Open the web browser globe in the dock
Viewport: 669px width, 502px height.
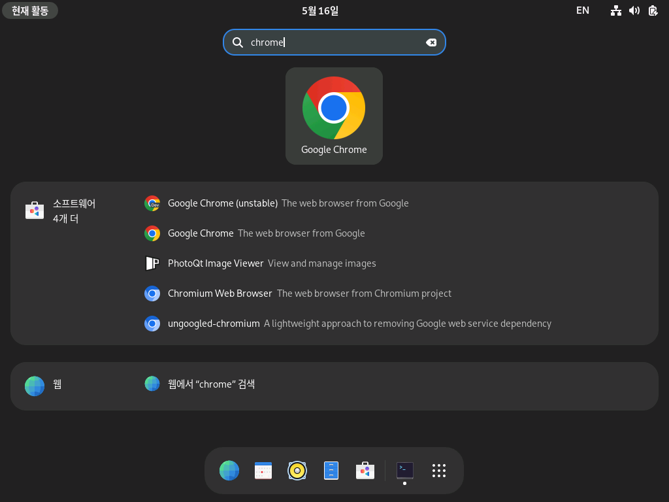[229, 471]
